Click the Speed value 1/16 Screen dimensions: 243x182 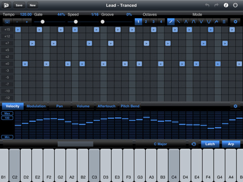(95, 15)
